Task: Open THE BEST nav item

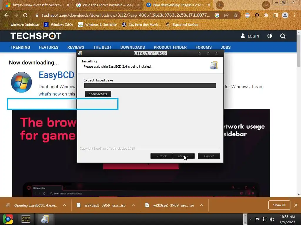Action: 102,47
